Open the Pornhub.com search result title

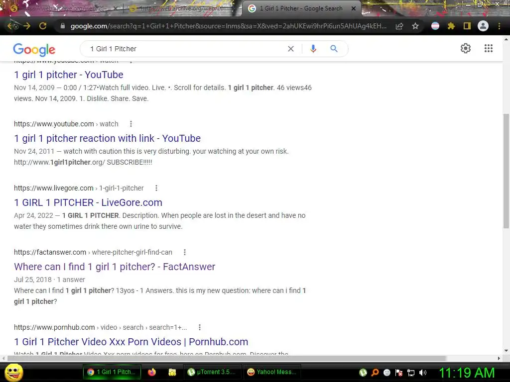[131, 342]
